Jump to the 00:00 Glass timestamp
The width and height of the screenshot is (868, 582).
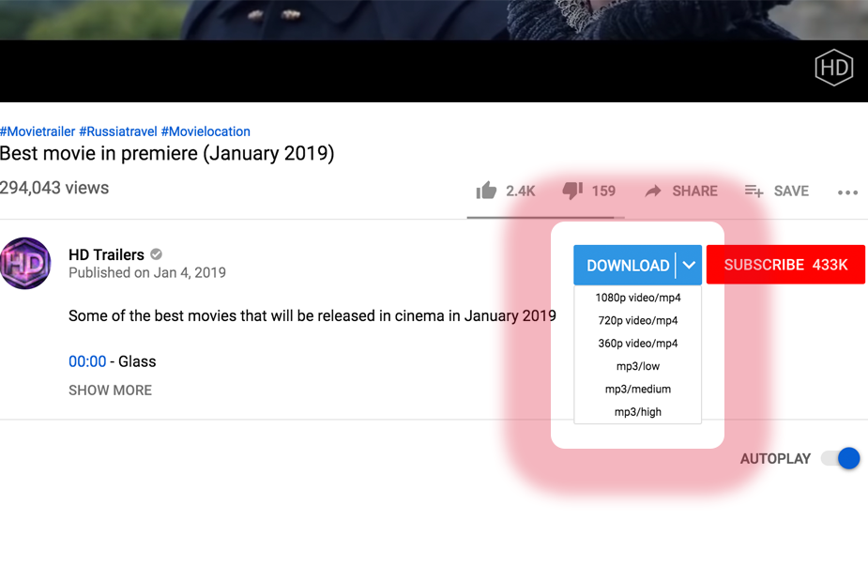87,361
